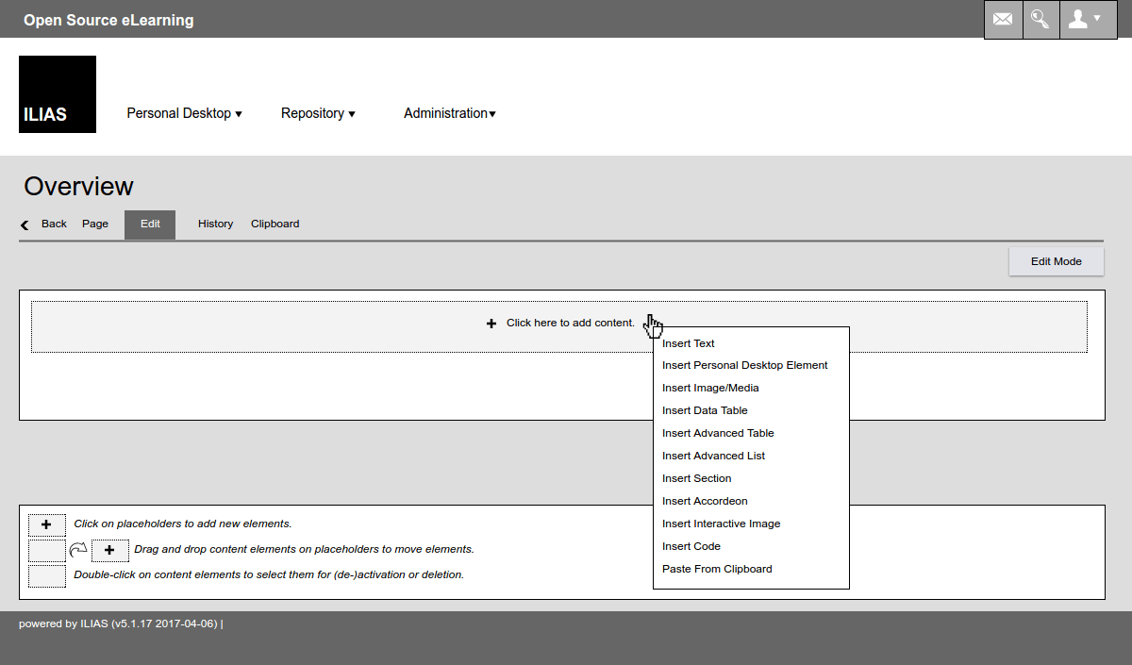1132x665 pixels.
Task: Choose Insert Accordeon entry
Action: tap(705, 501)
